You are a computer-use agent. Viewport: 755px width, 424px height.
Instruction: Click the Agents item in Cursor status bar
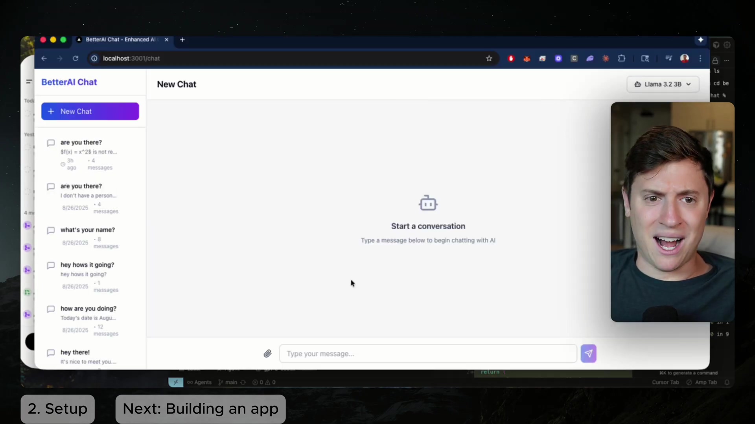coord(199,382)
